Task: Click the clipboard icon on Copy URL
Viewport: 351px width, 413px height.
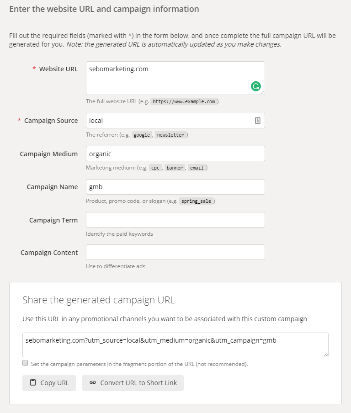Action: [33, 382]
